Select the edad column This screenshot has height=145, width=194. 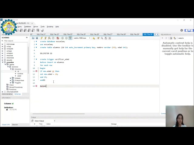tap(19, 76)
